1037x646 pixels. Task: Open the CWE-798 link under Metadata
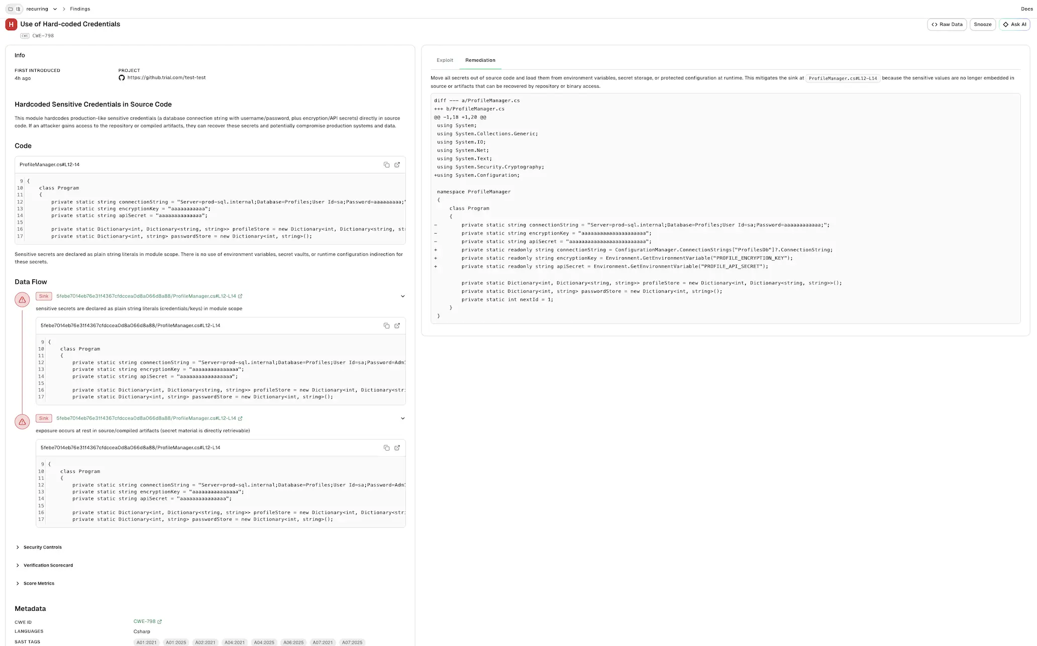[x=147, y=622]
